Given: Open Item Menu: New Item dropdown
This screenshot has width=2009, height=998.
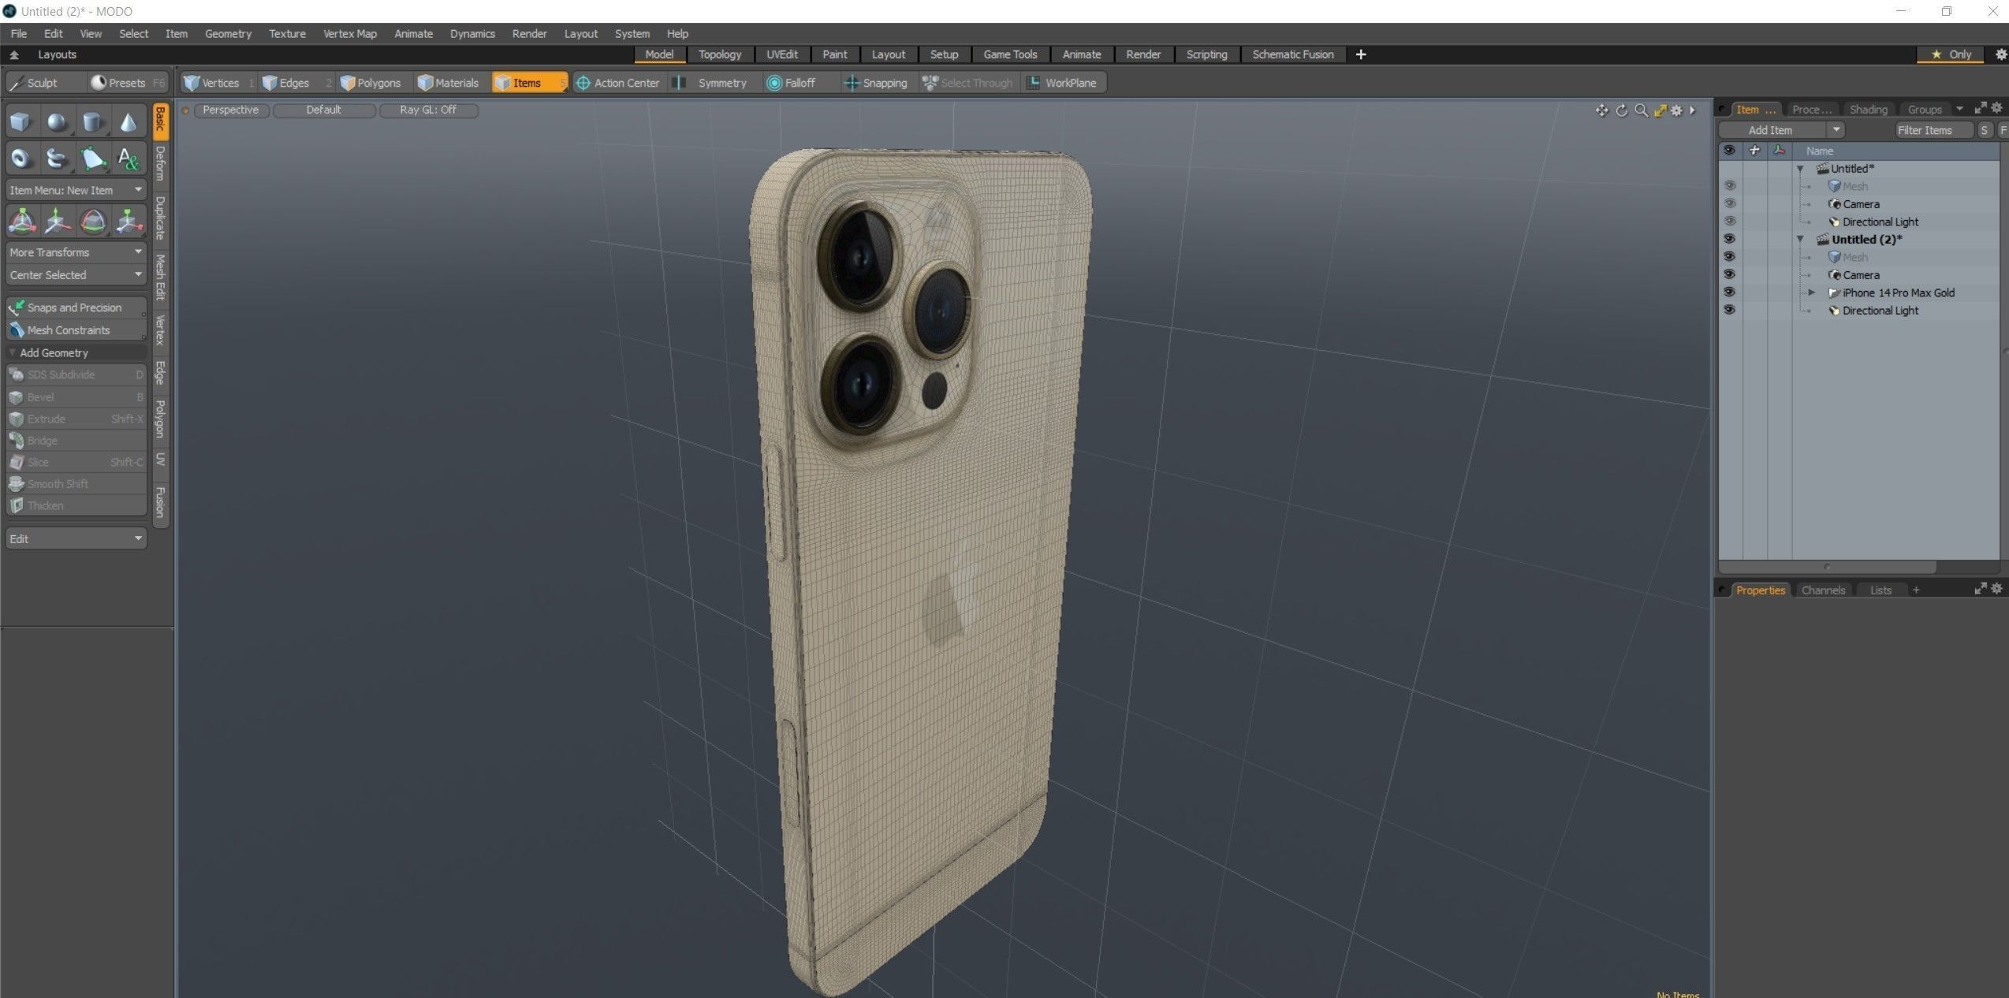Looking at the screenshot, I should pyautogui.click(x=76, y=190).
